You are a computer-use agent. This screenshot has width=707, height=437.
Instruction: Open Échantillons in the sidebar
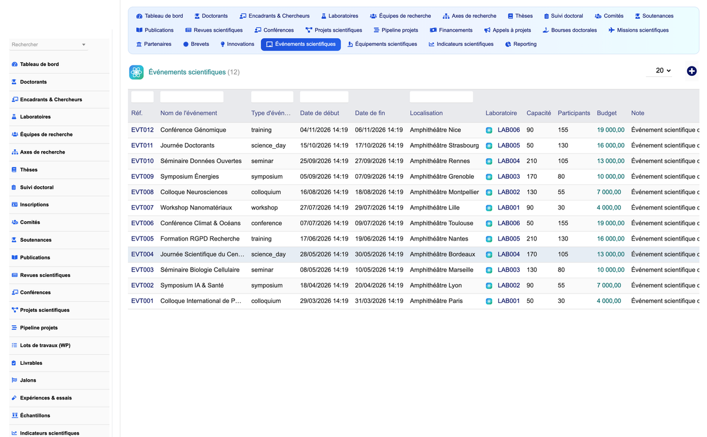pyautogui.click(x=35, y=416)
